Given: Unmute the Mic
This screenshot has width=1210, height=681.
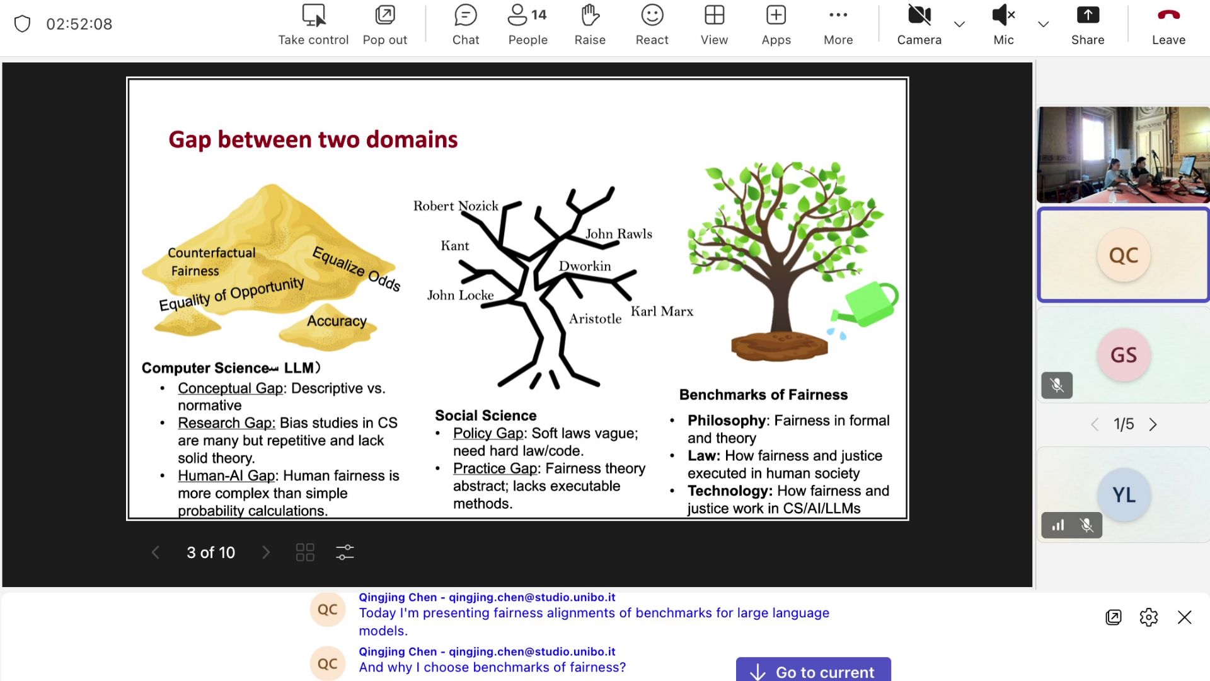Looking at the screenshot, I should pos(1003,25).
